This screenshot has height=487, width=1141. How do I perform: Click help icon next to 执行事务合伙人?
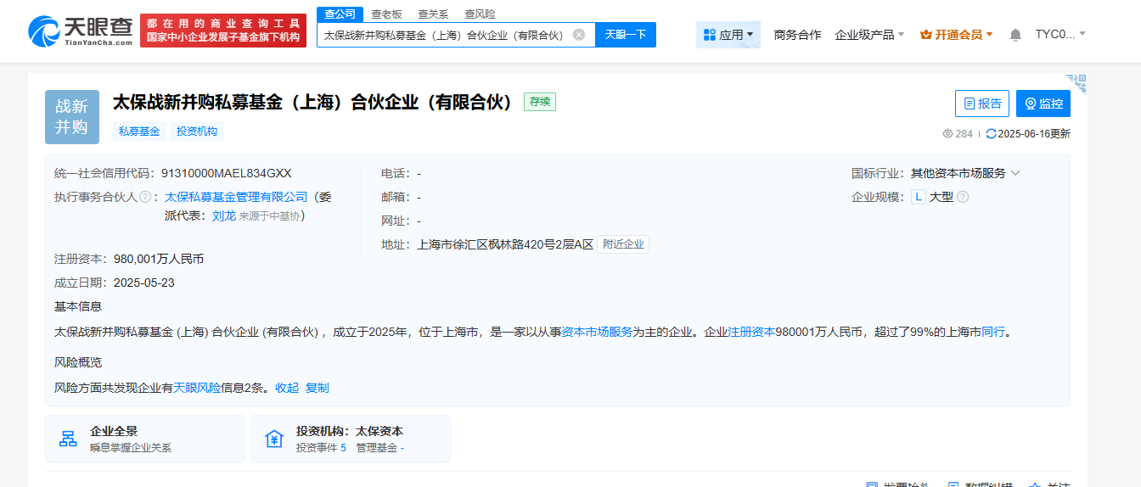[145, 197]
